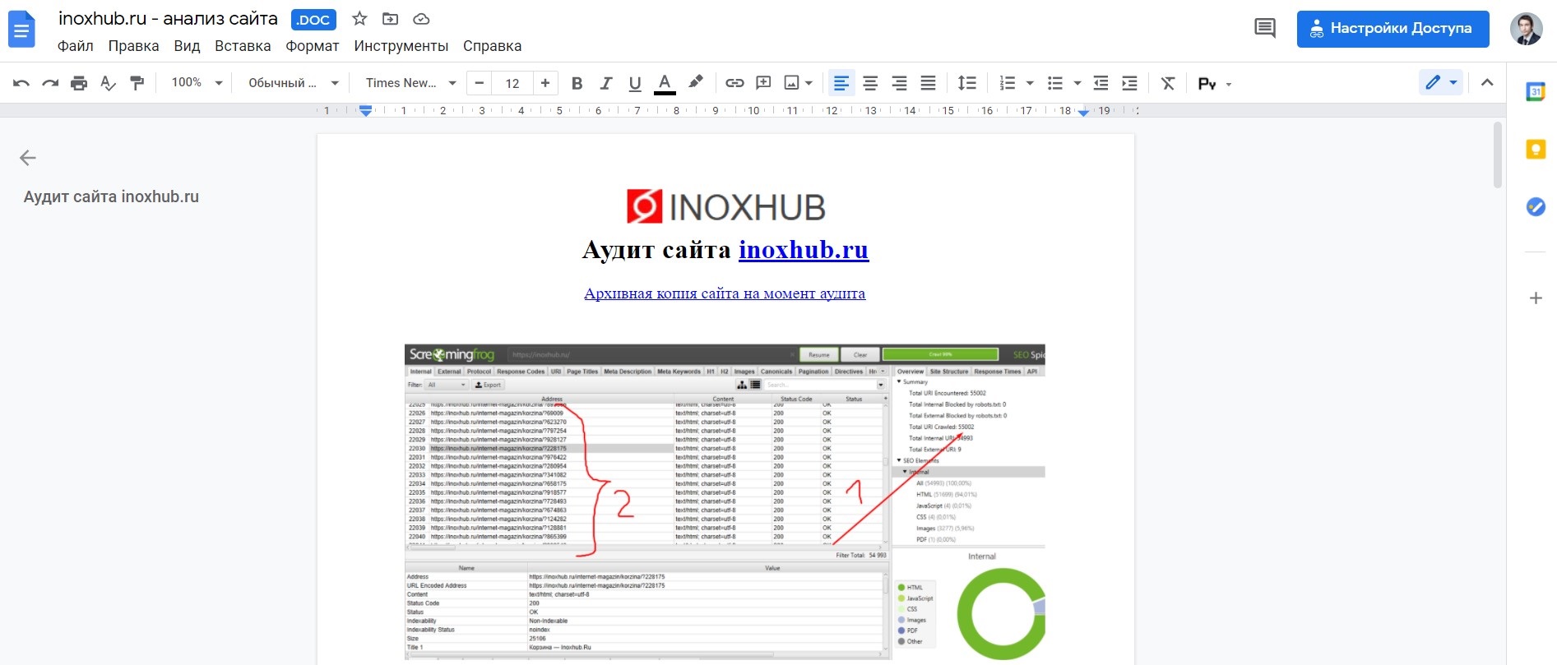
Task: Hide the menus with chevron up
Action: pyautogui.click(x=1487, y=82)
